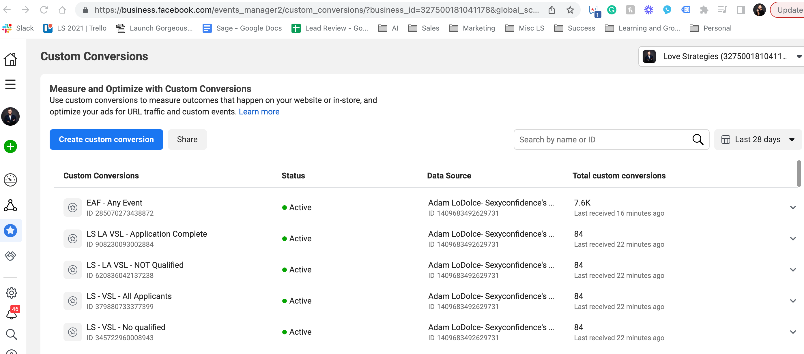804x354 pixels.
Task: Open the browser extensions puzzle icon
Action: point(704,10)
